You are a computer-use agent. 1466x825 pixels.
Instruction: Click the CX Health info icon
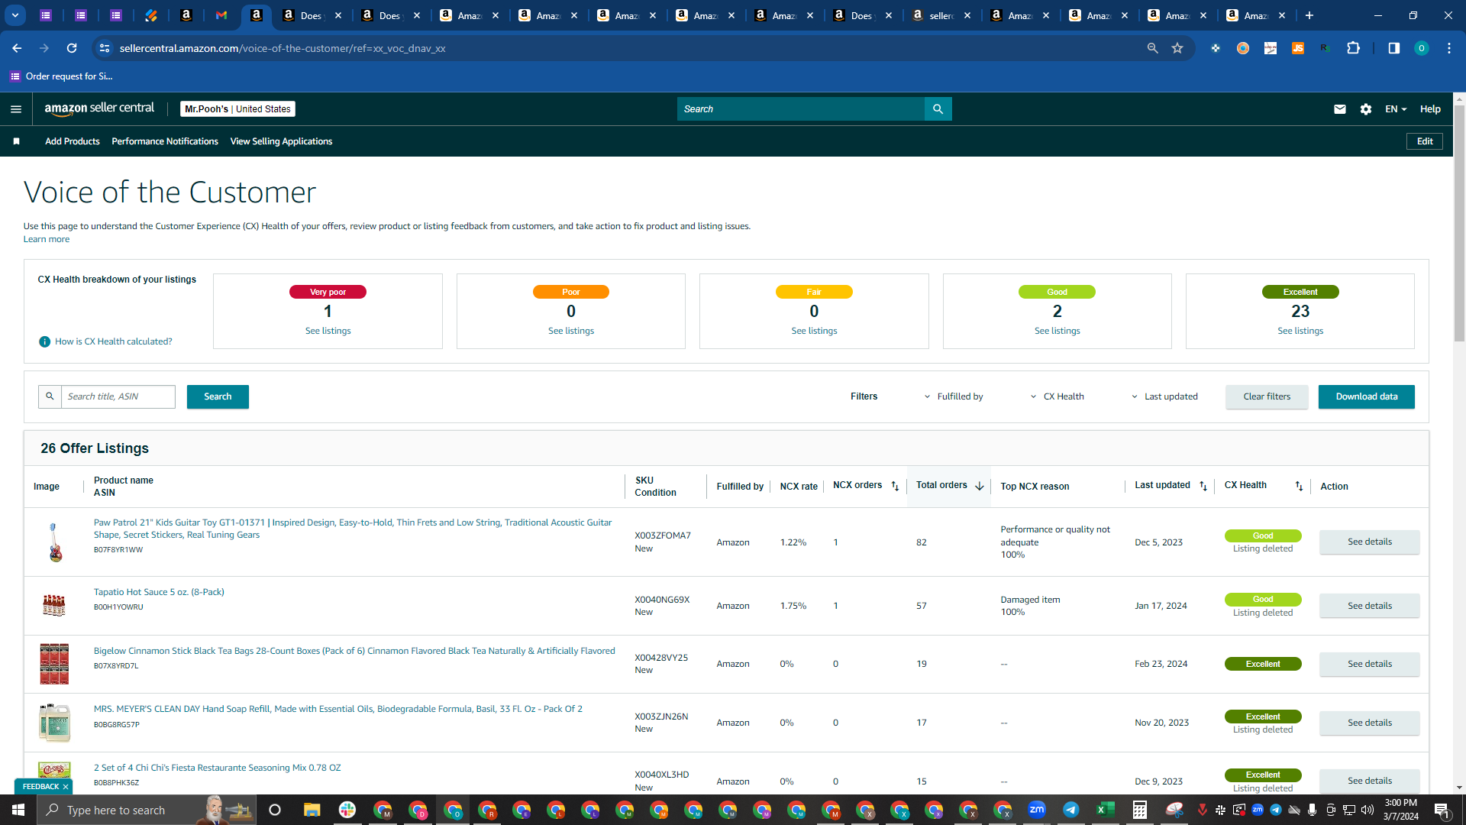pyautogui.click(x=44, y=341)
